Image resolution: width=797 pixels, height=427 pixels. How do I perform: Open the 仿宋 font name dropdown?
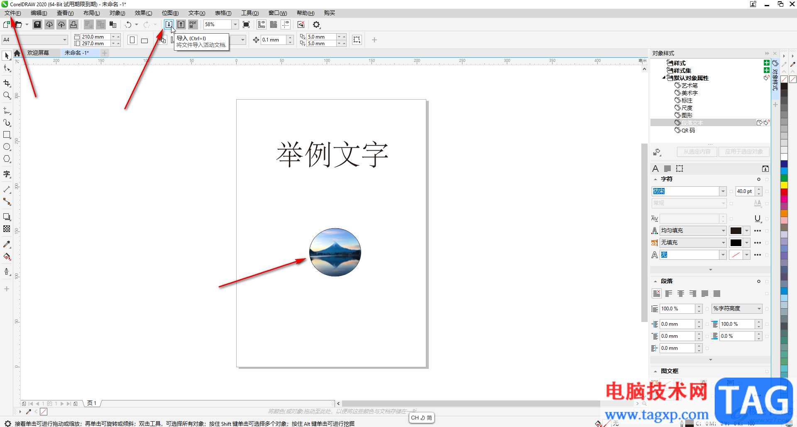point(723,191)
